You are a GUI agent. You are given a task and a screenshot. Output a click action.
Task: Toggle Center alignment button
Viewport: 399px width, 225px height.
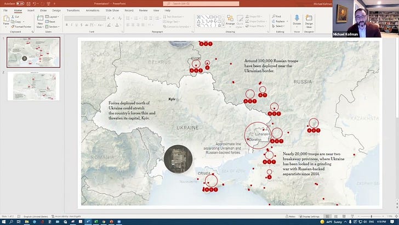coord(133,25)
